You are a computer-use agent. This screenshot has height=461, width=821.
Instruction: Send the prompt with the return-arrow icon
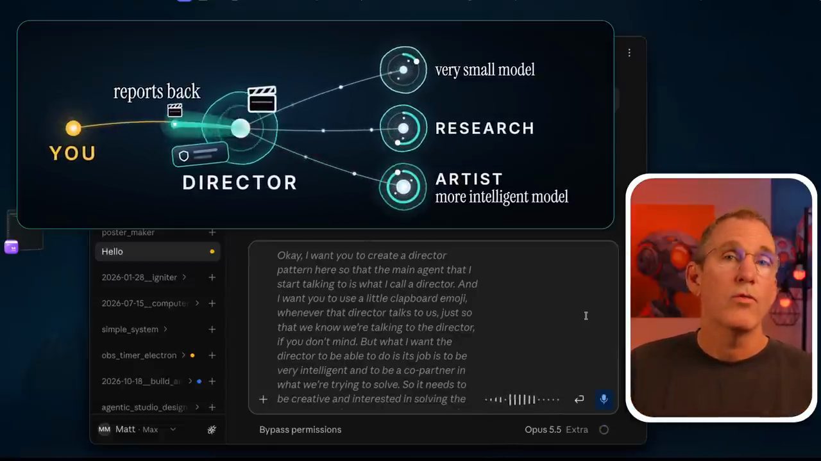click(x=579, y=400)
